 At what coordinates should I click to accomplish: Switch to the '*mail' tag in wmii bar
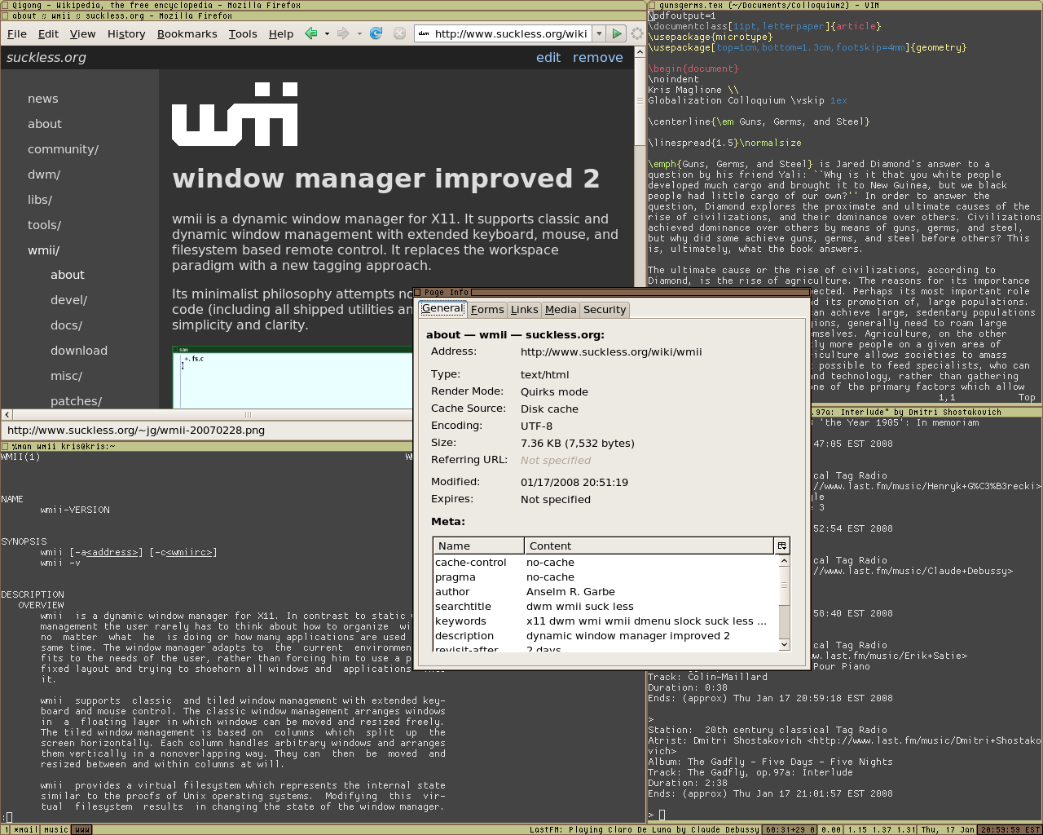point(26,829)
